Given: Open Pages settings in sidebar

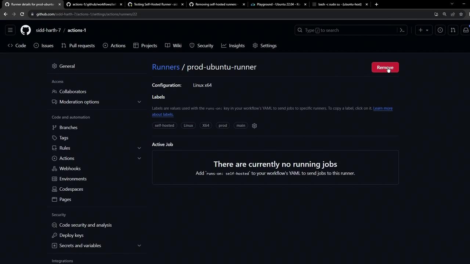Looking at the screenshot, I should click(97, 199).
